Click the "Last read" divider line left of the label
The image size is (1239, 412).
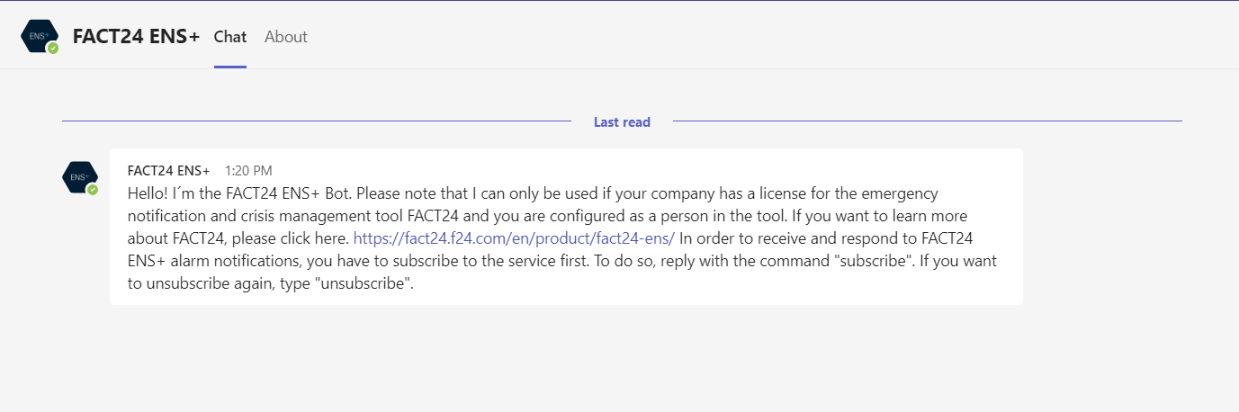point(315,121)
